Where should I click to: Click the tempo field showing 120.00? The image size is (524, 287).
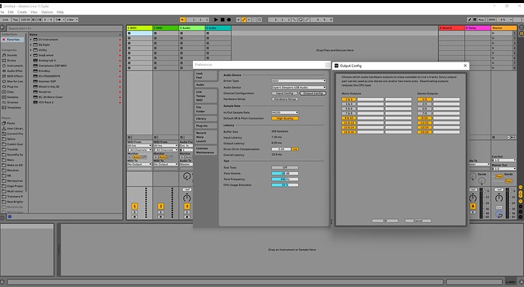point(25,20)
